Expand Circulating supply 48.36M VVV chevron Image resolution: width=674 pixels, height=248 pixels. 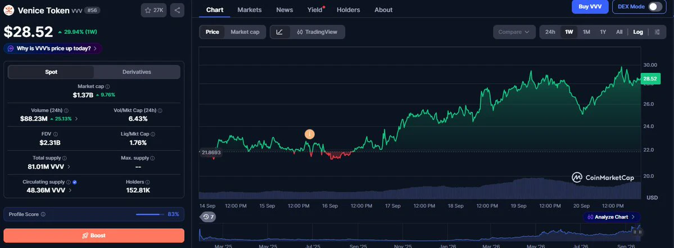(x=70, y=190)
